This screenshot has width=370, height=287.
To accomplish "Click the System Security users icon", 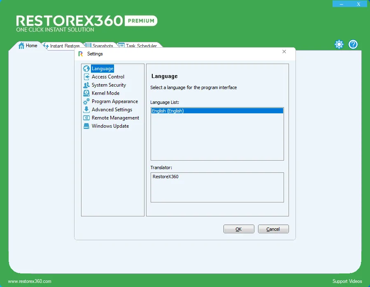I will click(86, 85).
